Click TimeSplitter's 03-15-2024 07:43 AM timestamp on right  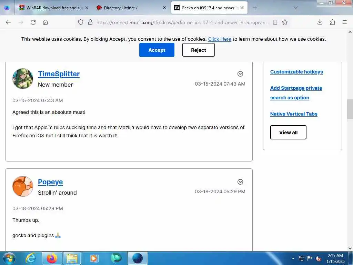click(x=220, y=84)
